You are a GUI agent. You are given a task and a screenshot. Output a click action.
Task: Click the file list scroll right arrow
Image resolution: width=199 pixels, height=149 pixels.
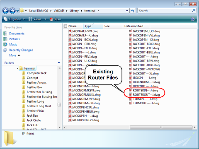[x=195, y=127]
